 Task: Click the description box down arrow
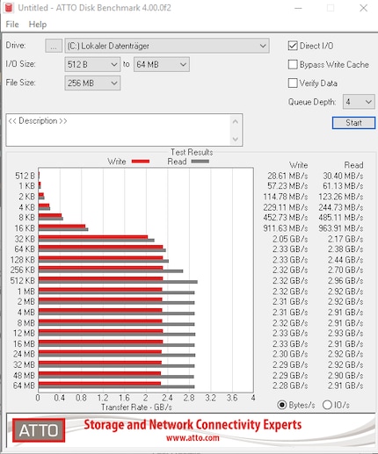pyautogui.click(x=236, y=139)
